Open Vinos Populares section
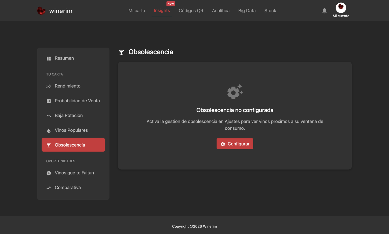 pyautogui.click(x=73, y=130)
